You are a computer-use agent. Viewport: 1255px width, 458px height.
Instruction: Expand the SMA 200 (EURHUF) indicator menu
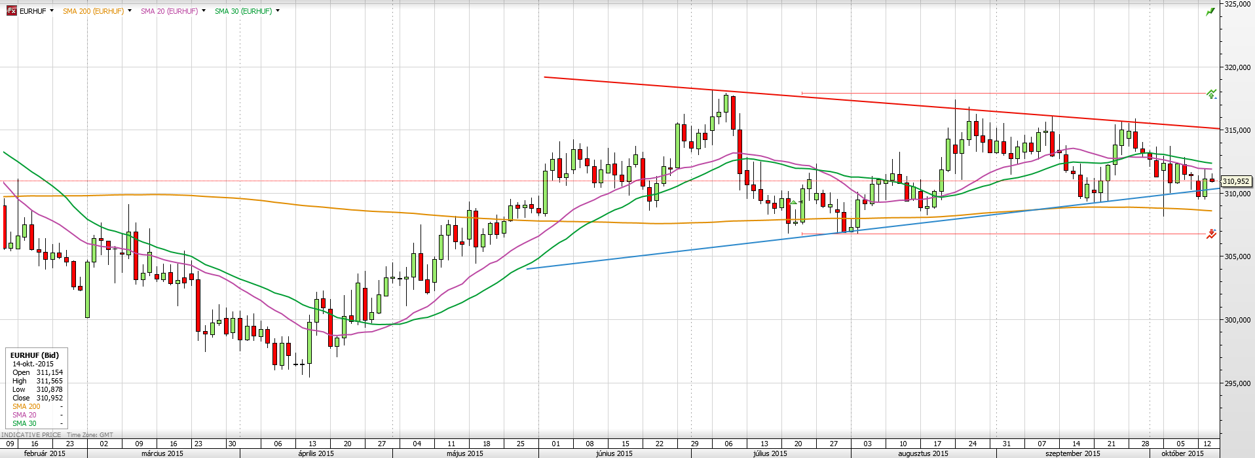(130, 11)
